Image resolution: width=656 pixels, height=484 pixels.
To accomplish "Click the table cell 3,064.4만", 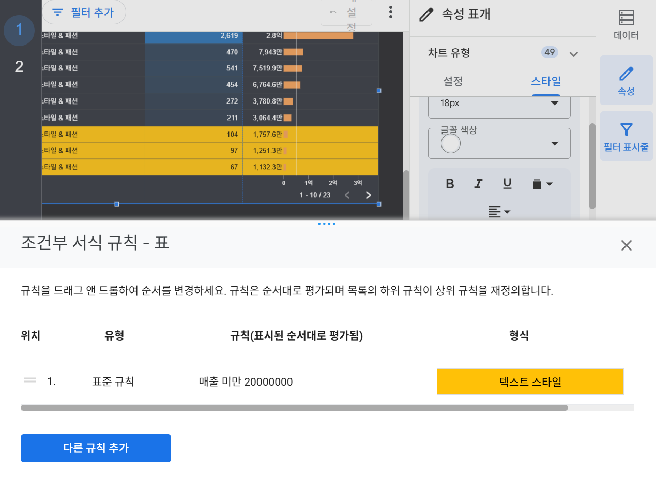I will [267, 118].
